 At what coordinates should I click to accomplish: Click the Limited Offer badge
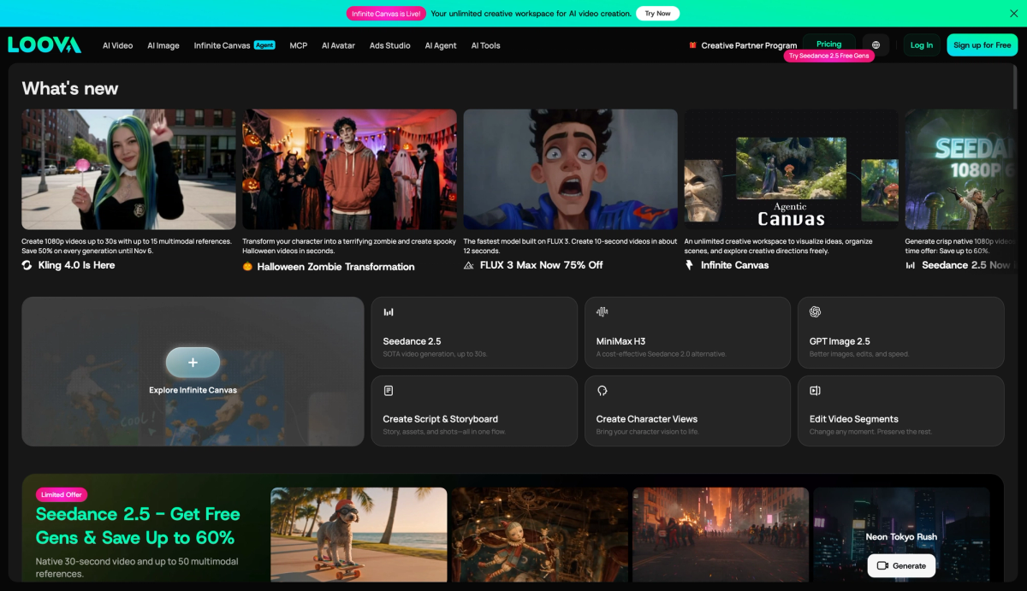pyautogui.click(x=62, y=494)
